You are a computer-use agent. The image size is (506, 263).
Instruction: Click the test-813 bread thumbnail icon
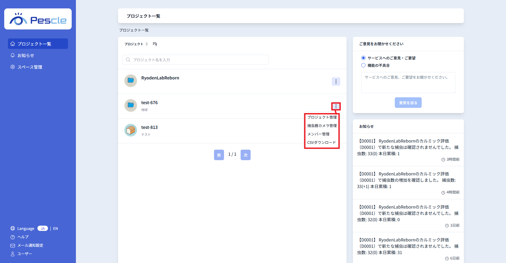(x=131, y=130)
